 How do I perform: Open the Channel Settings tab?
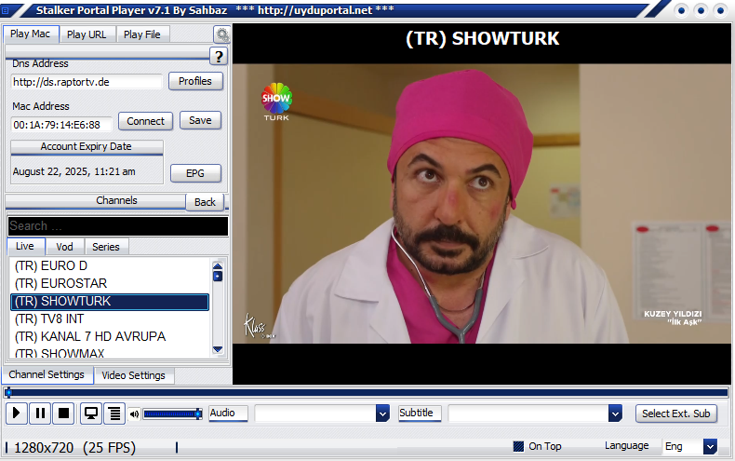click(47, 374)
